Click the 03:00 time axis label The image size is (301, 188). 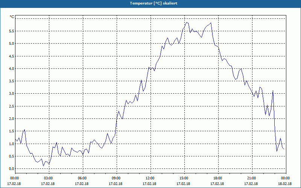tap(49, 178)
